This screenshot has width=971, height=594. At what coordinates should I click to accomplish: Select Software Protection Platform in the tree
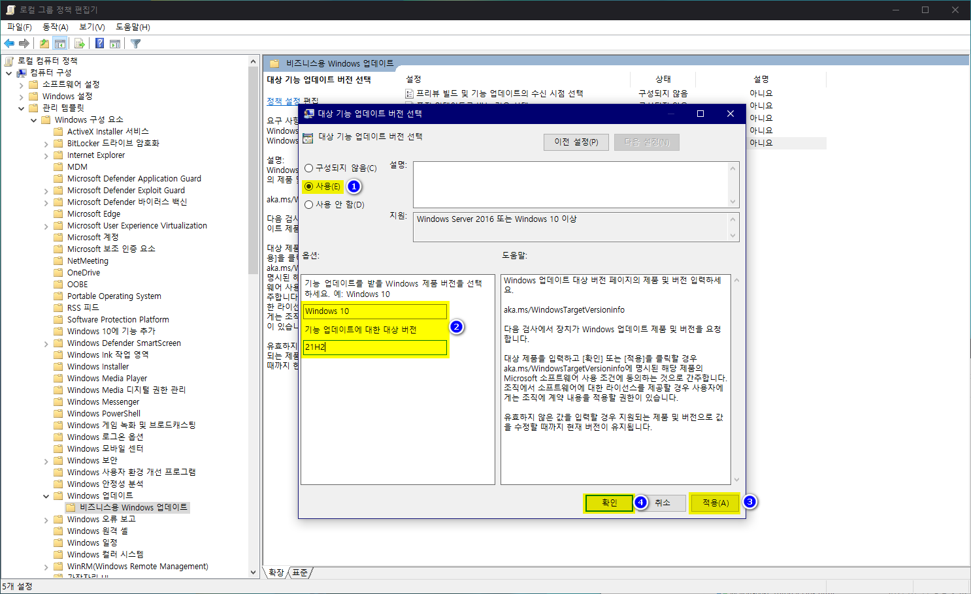point(118,320)
